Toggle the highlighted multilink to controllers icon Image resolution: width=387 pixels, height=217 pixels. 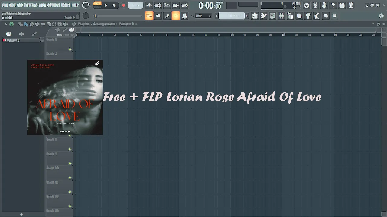click(176, 16)
